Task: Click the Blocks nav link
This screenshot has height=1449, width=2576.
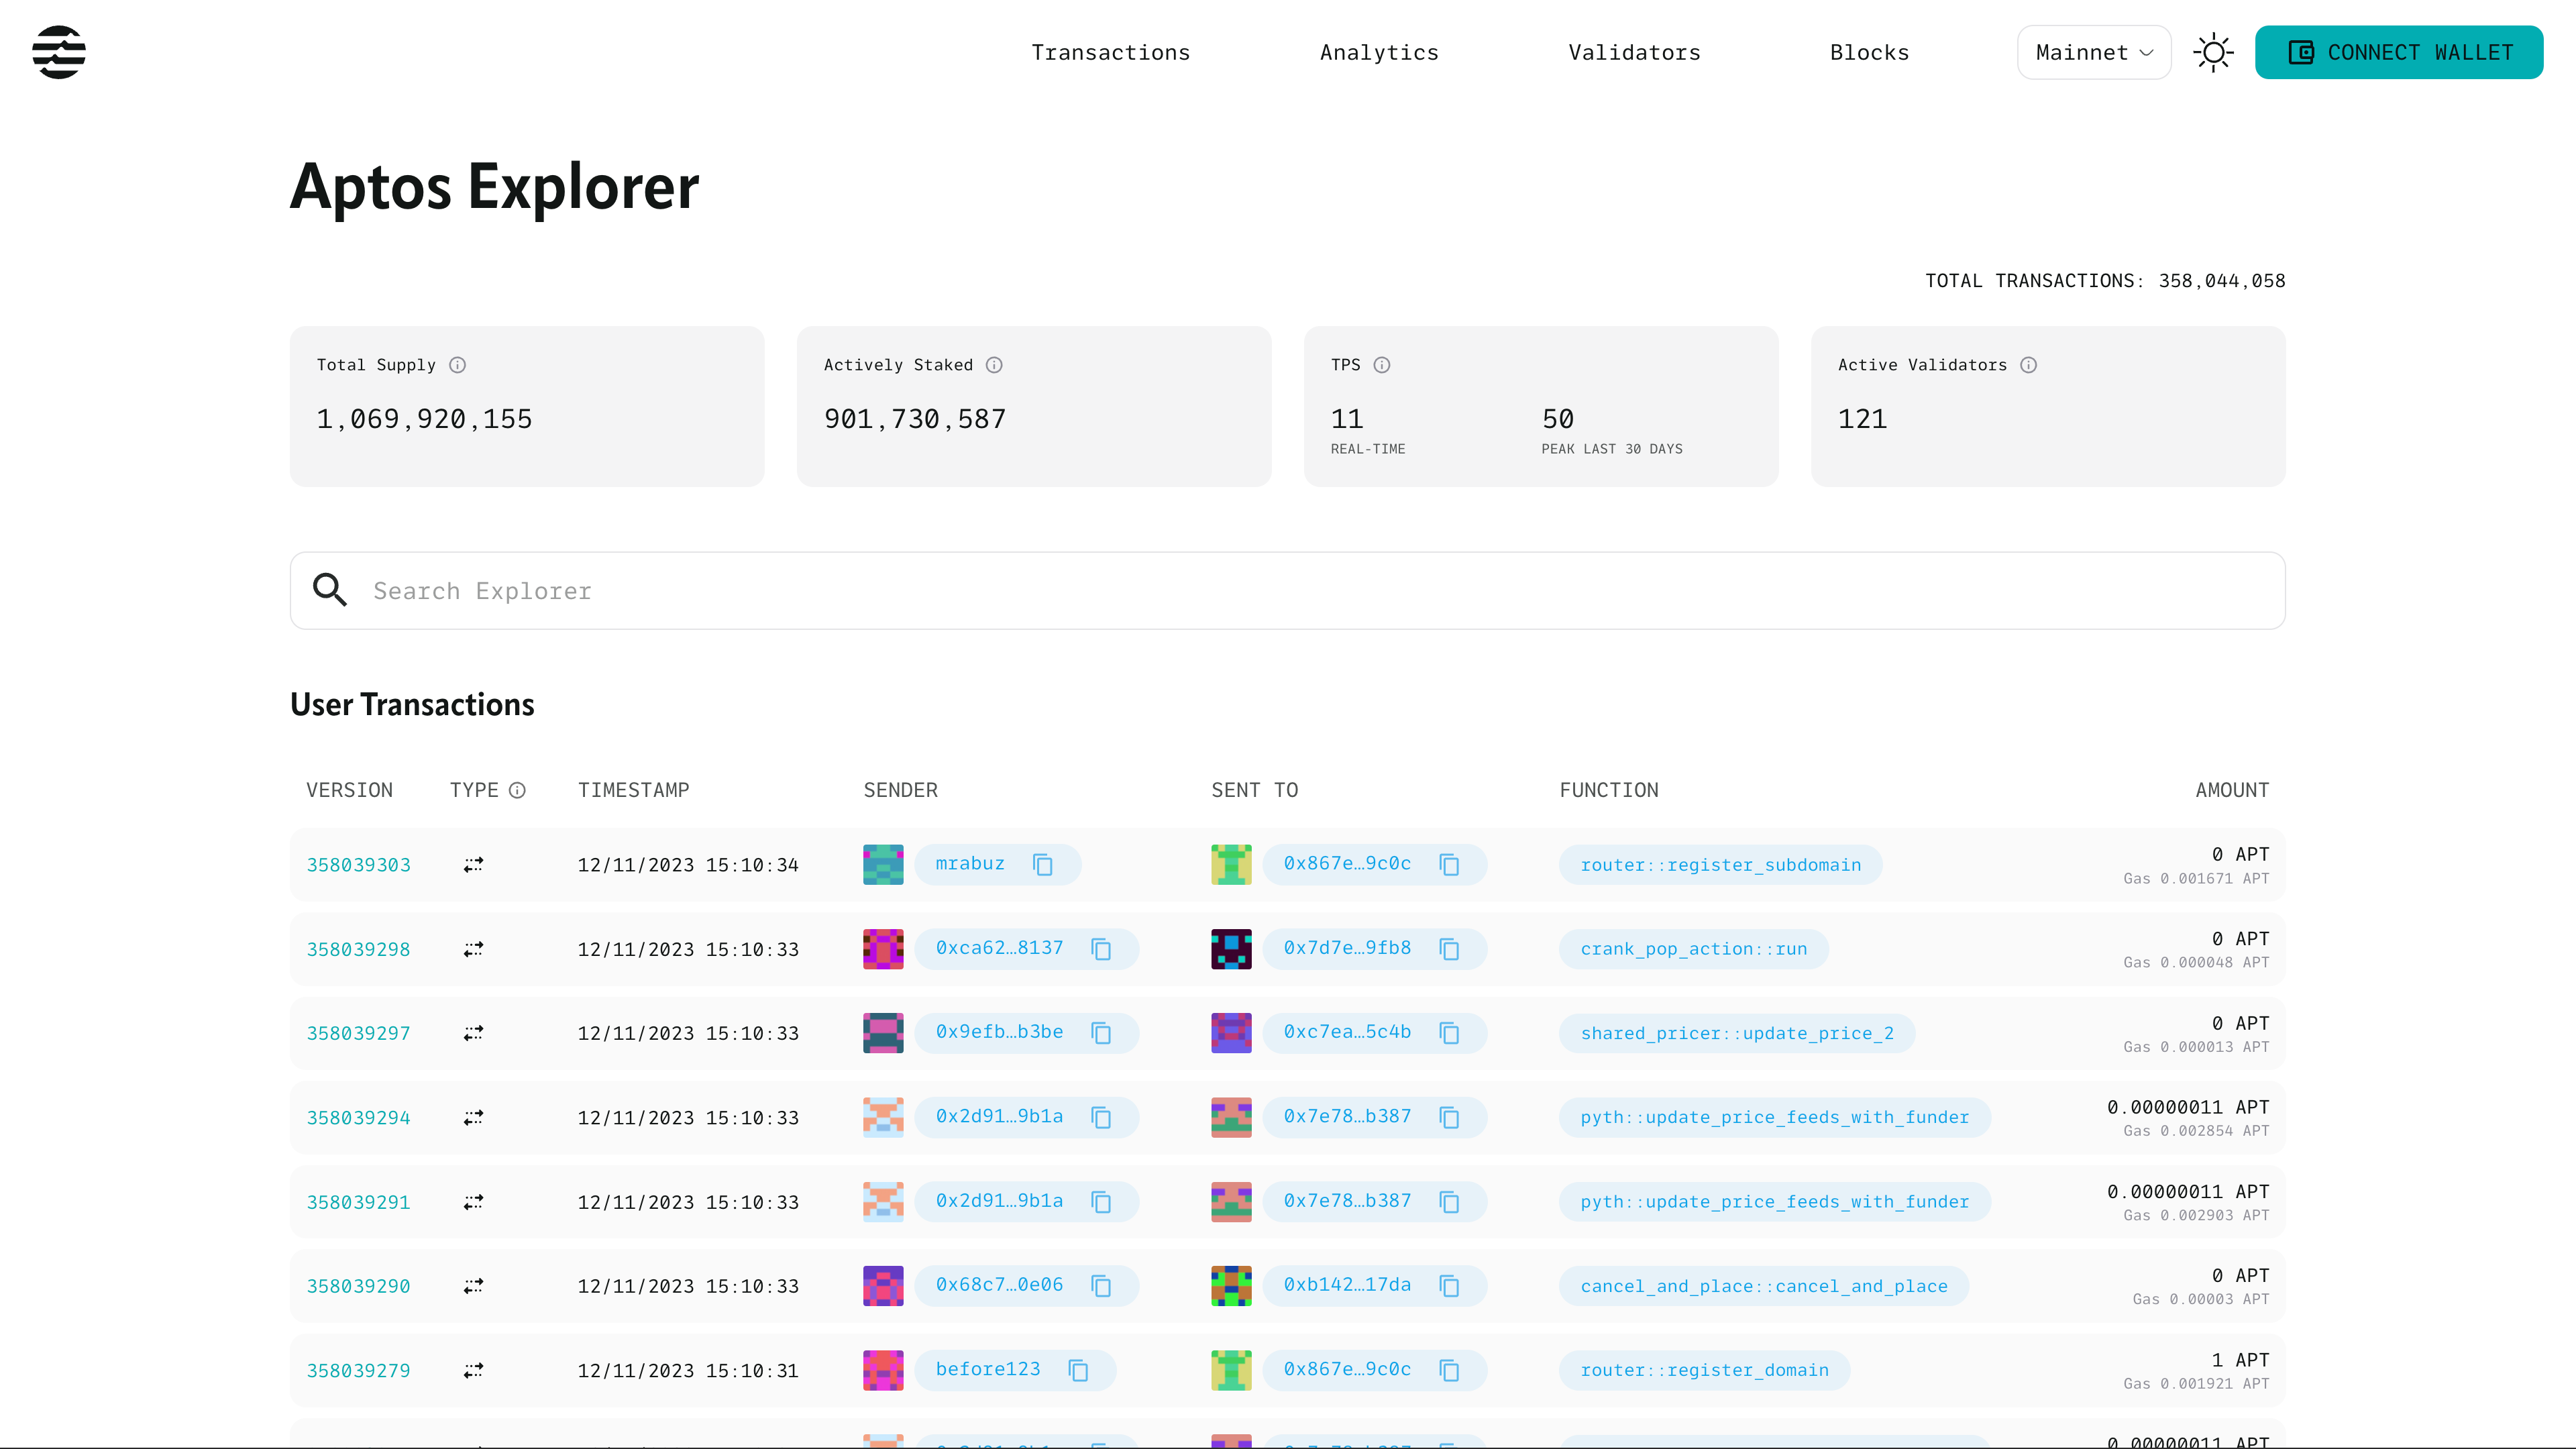Action: [x=1869, y=52]
